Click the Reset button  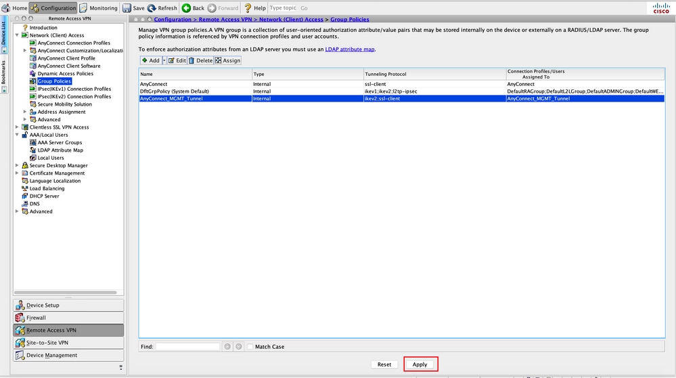click(384, 364)
